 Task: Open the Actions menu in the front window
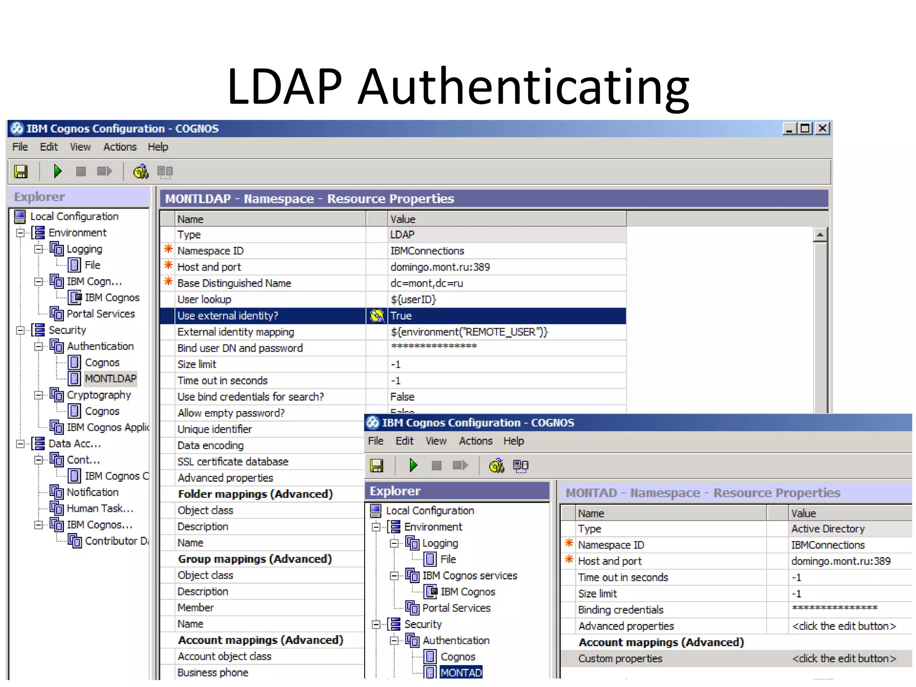475,441
